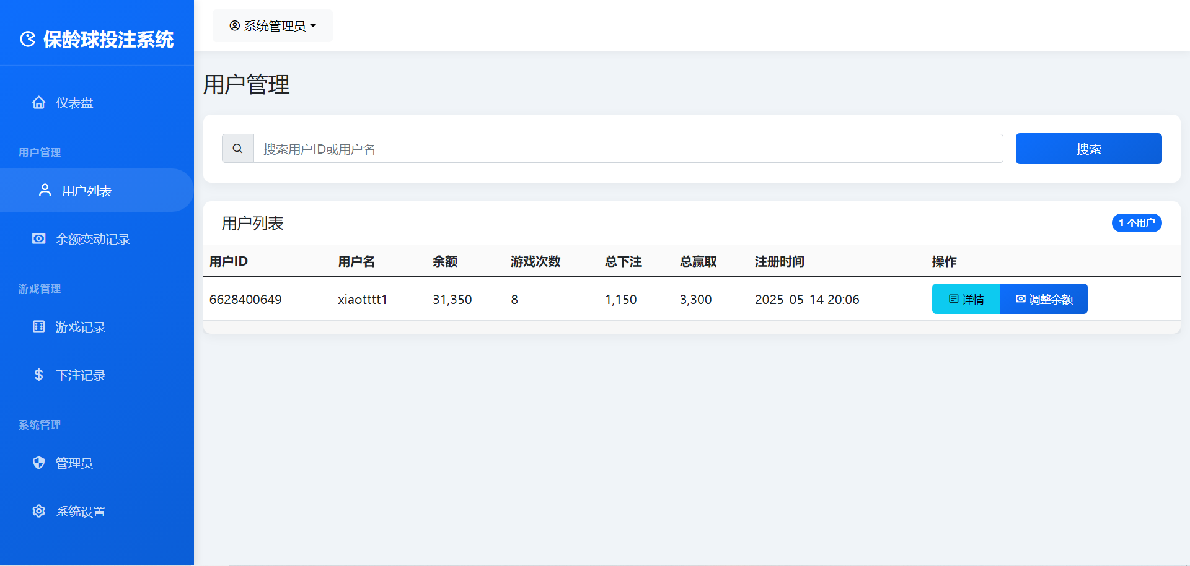The height and width of the screenshot is (566, 1190).
Task: Select the 仪表盘 home icon
Action: point(38,102)
